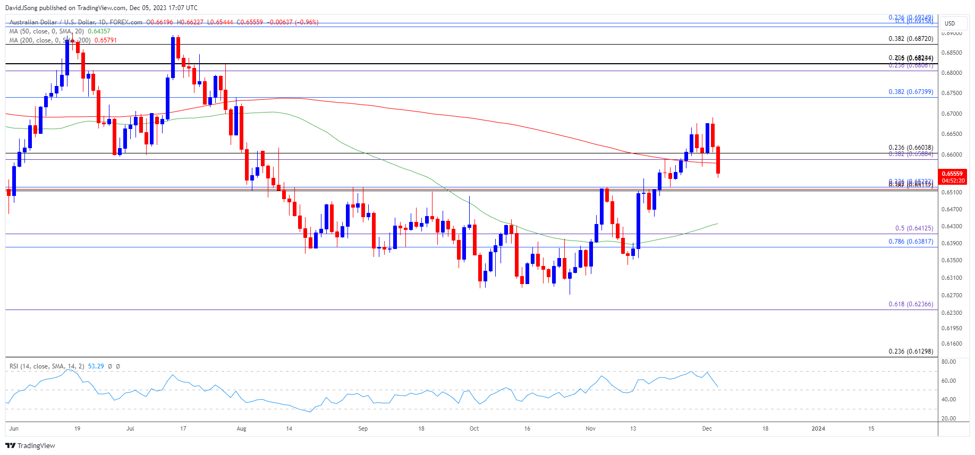This screenshot has height=455, width=975.
Task: Select Fibonacci label 0.382 (0.68720)
Action: tap(911, 39)
